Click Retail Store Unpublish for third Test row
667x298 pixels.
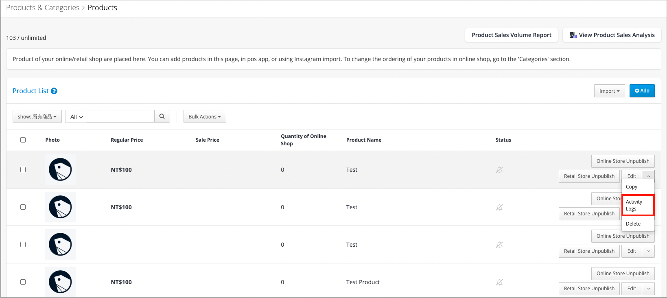589,251
